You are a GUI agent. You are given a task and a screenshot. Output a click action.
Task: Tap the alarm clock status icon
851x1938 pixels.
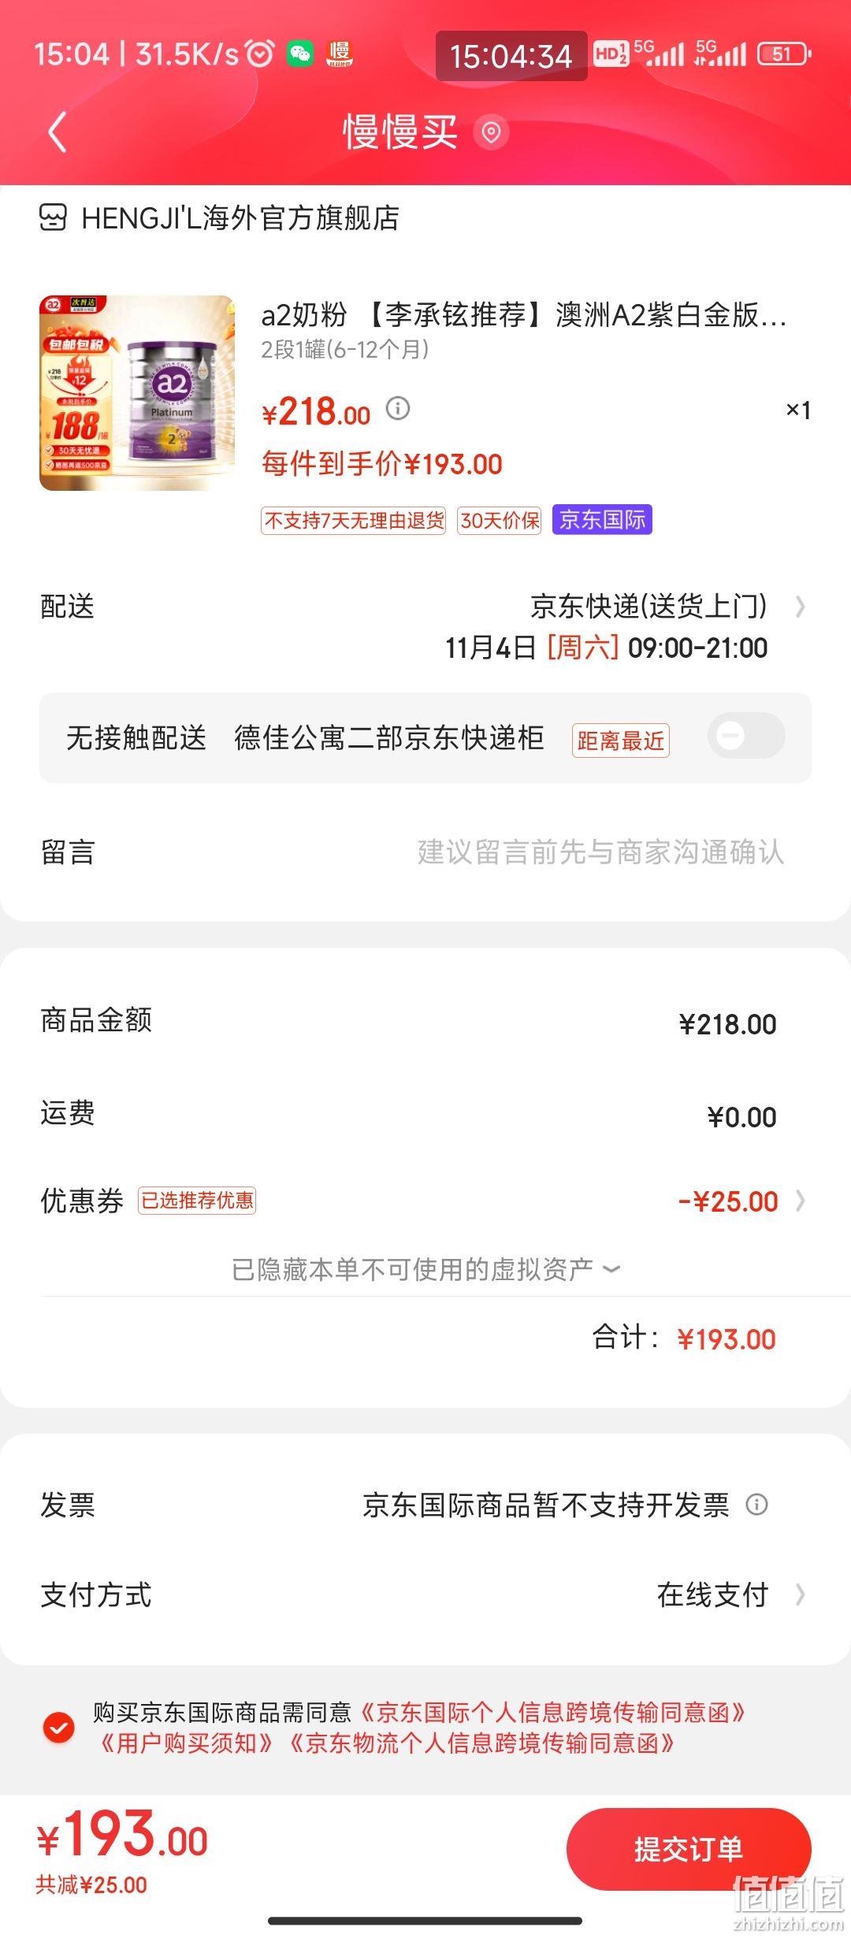point(260,54)
